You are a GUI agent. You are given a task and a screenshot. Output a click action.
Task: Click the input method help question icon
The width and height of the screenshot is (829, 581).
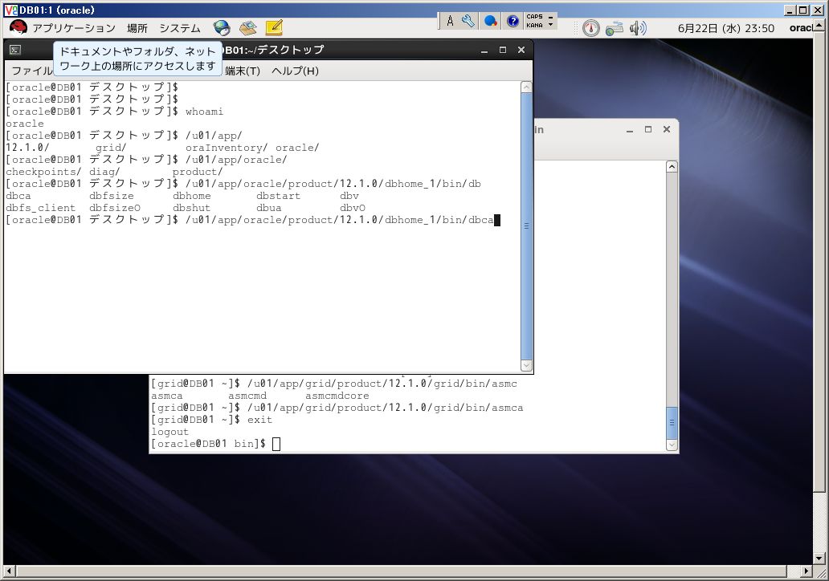513,21
